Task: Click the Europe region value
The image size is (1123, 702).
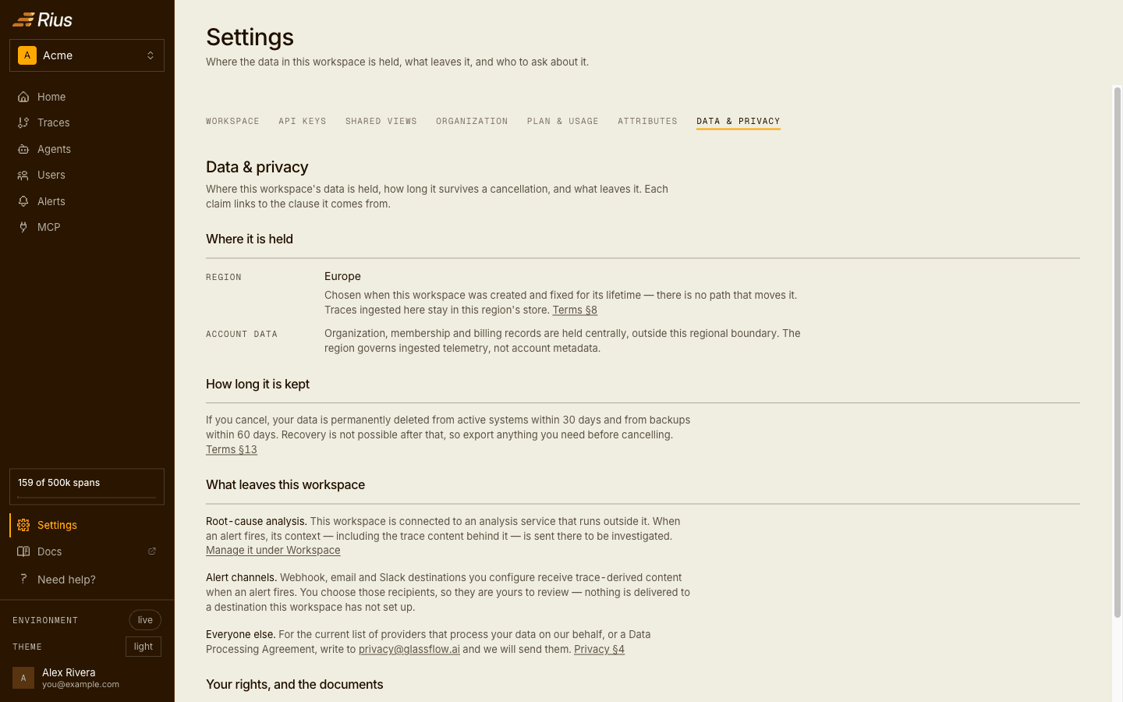Action: coord(342,276)
